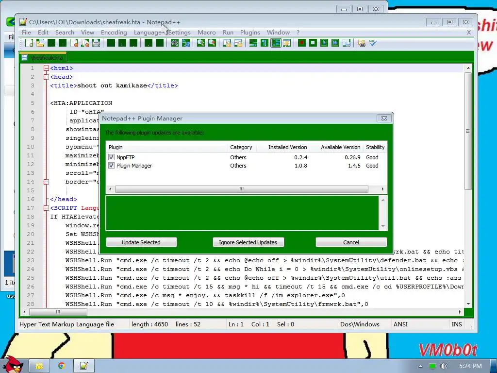The height and width of the screenshot is (373, 497).
Task: Click the editor vertical scrollbar down arrow
Action: point(468,304)
